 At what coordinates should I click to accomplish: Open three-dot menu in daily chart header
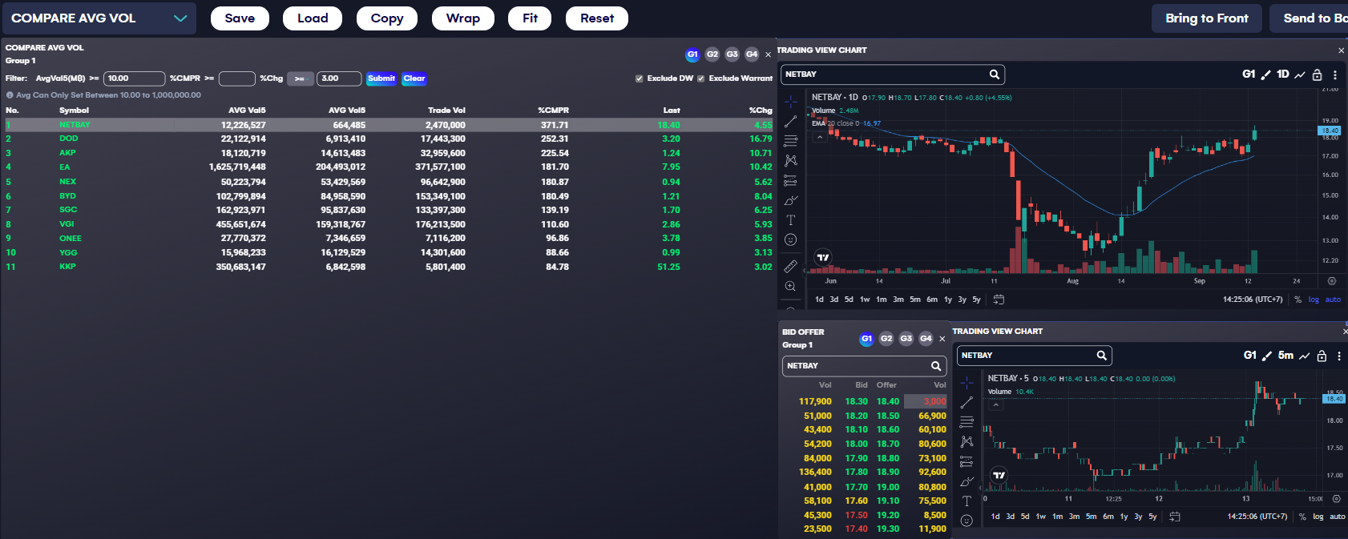click(1335, 74)
